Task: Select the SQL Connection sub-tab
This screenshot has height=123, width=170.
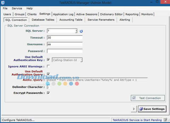Action: click(x=16, y=20)
